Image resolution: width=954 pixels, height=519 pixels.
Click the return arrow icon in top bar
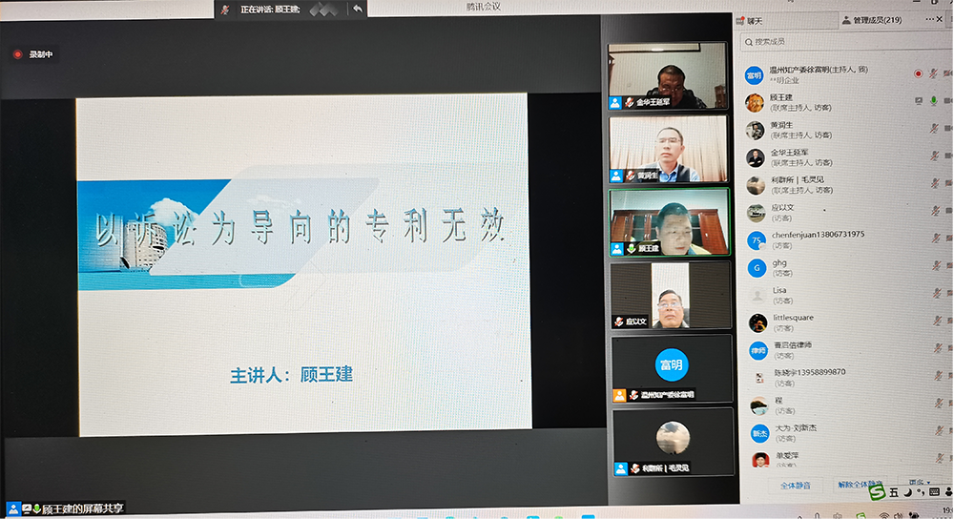(357, 9)
